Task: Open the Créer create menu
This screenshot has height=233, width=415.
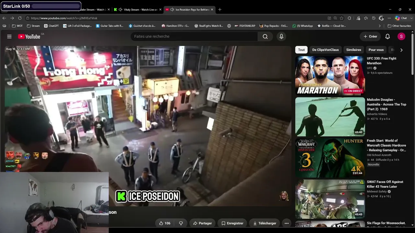Action: [370, 37]
